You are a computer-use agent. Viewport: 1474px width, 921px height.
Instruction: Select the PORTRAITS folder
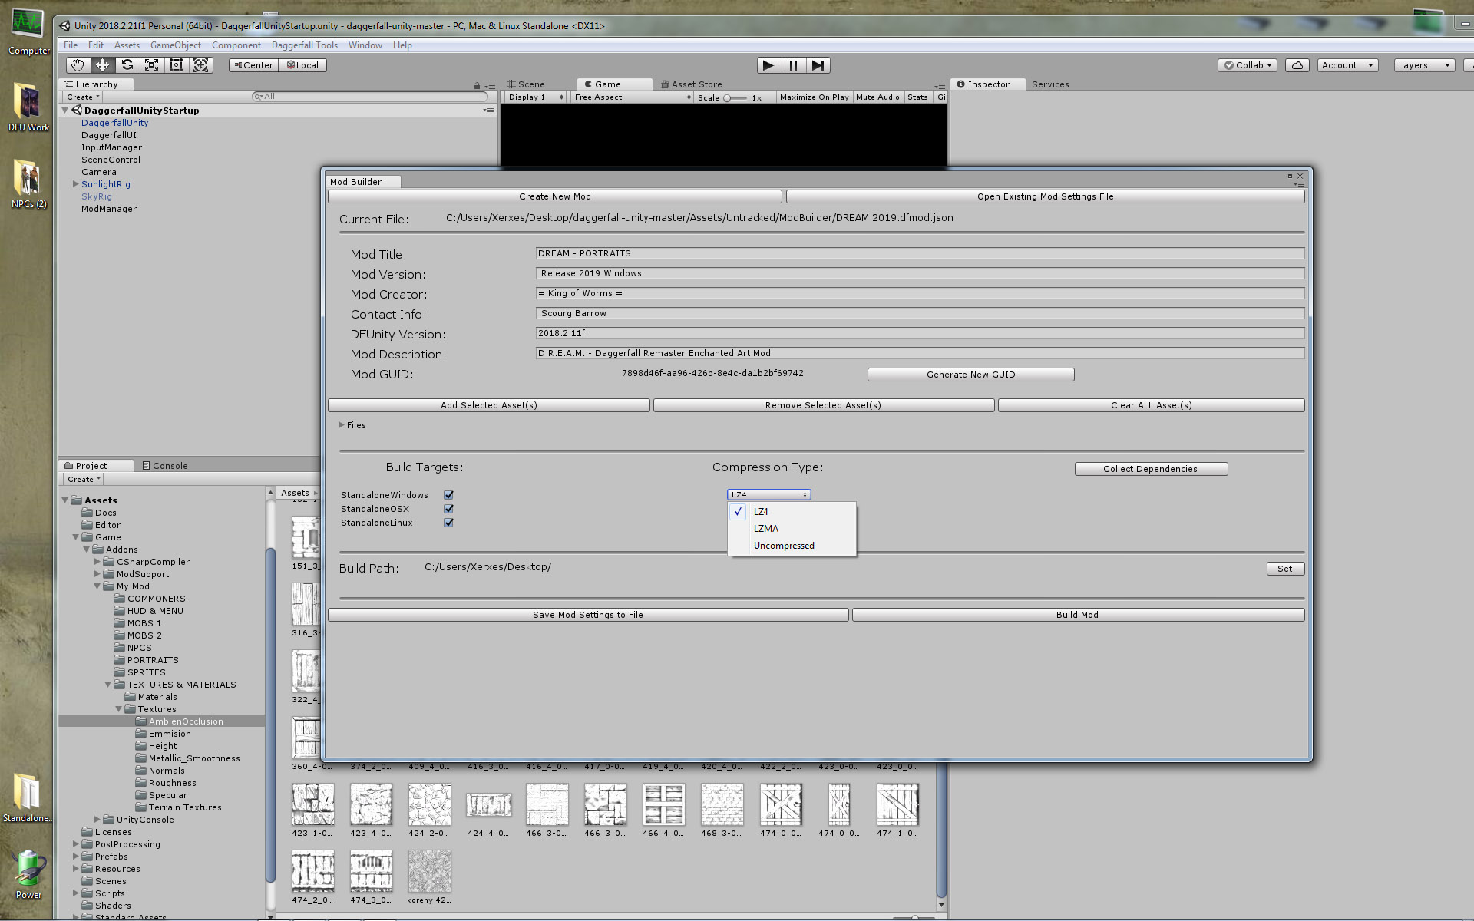152,660
